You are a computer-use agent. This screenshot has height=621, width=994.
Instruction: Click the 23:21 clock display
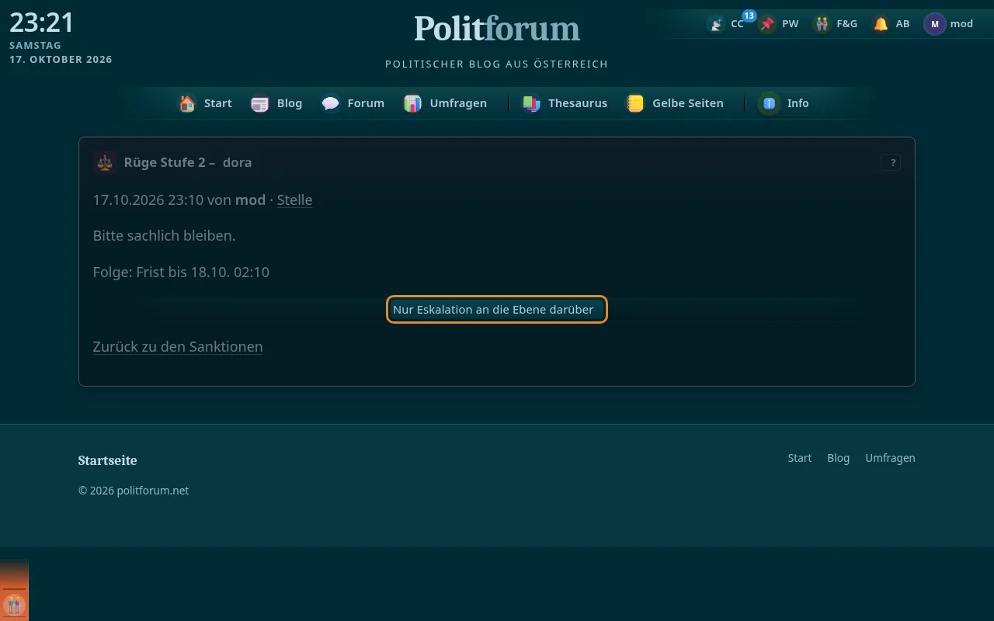click(x=42, y=23)
